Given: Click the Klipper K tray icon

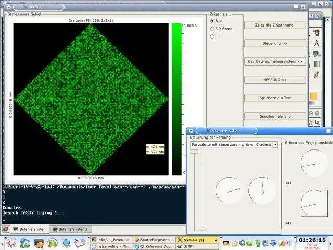Looking at the screenshot, I should point(235,243).
